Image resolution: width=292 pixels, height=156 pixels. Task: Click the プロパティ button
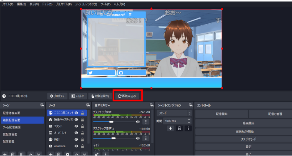coord(58,96)
